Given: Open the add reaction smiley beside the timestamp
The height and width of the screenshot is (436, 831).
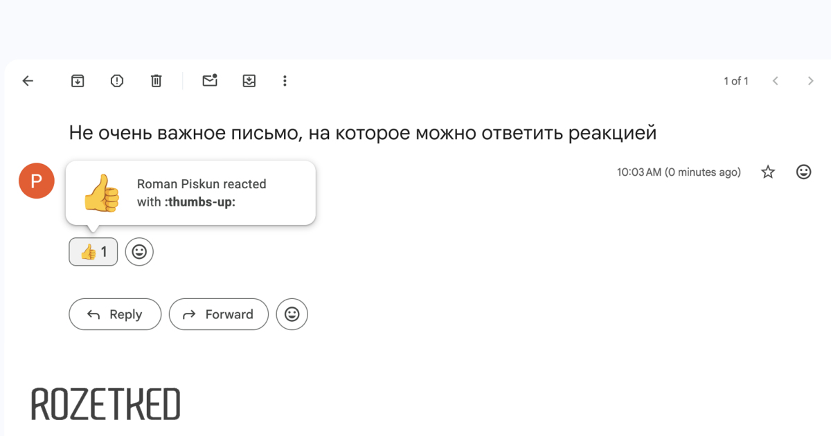Looking at the screenshot, I should 803,172.
